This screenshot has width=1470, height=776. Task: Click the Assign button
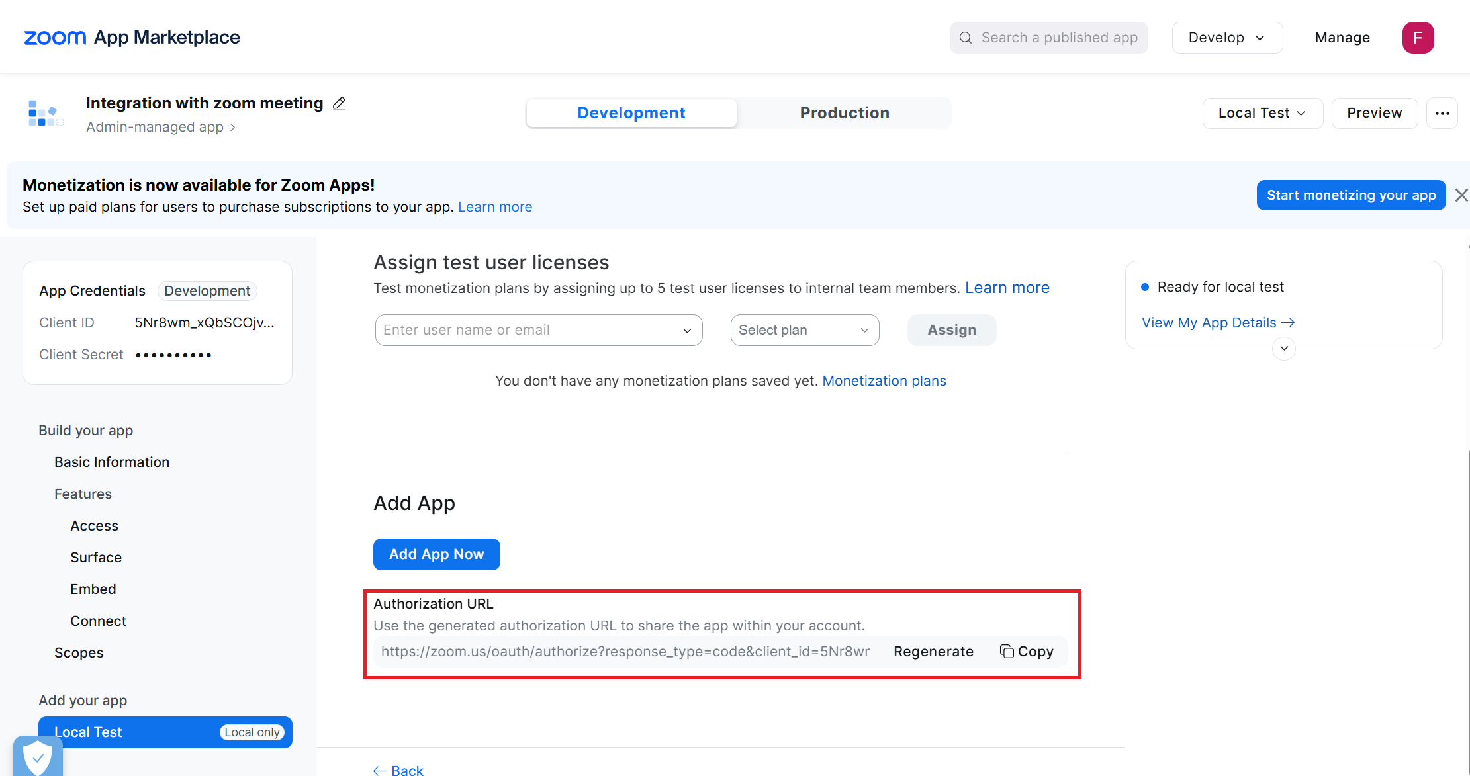point(952,330)
